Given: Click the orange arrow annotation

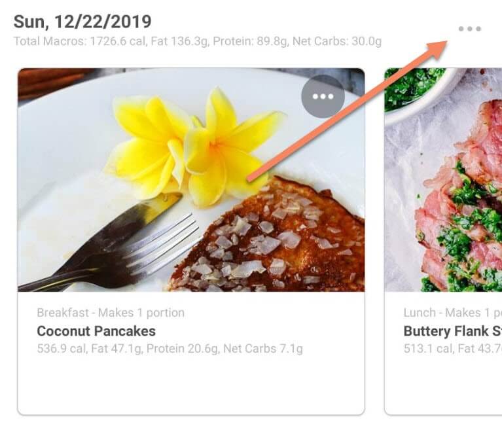Looking at the screenshot, I should point(348,111).
